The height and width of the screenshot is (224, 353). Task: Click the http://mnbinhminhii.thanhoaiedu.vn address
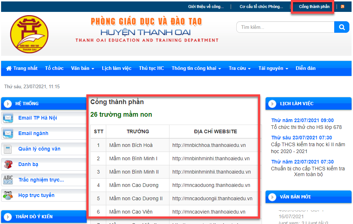[x=211, y=172]
